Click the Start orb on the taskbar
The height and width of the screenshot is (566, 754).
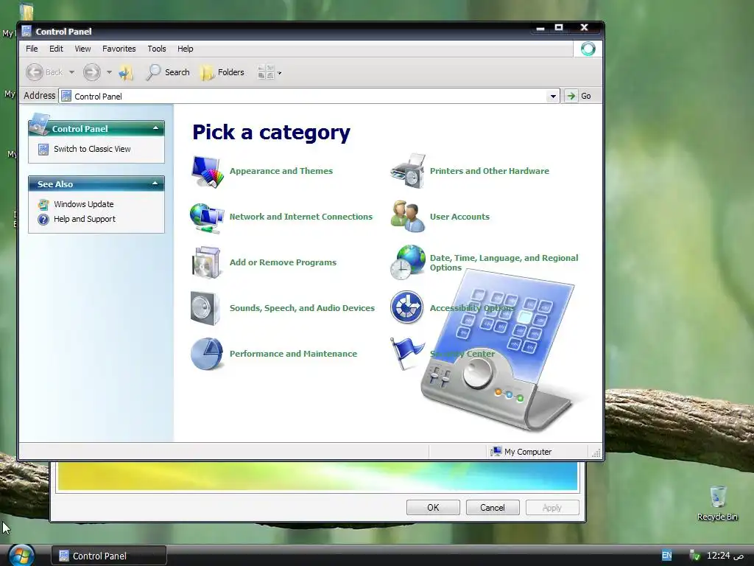click(21, 556)
